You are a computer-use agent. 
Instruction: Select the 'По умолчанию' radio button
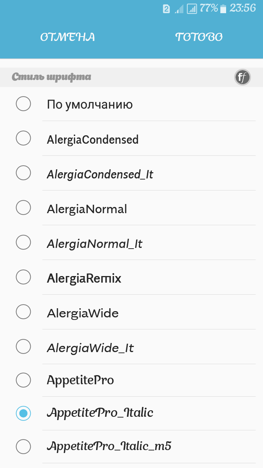coord(23,104)
